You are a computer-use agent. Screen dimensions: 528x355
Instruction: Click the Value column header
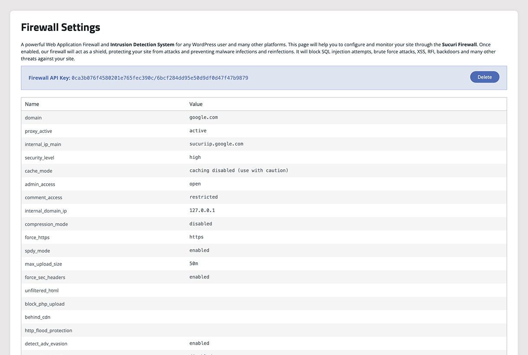tap(196, 104)
